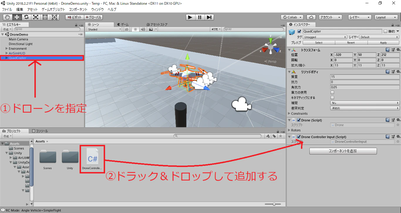Toggle scene audio speaker icon
Viewport: 401px width, 213px height.
[143, 29]
